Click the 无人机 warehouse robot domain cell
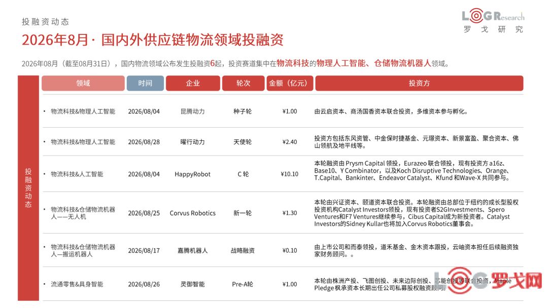Viewport: 548px width, 308px height. pos(83,213)
